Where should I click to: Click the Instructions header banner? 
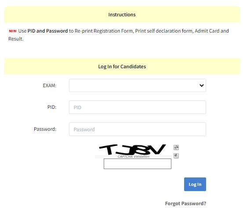click(x=122, y=15)
